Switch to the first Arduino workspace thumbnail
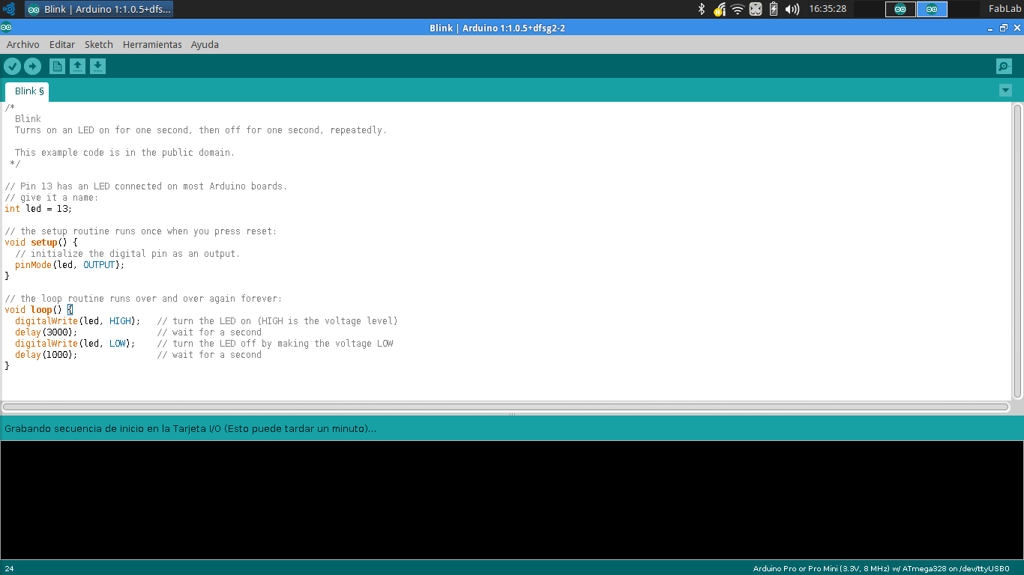The height and width of the screenshot is (575, 1024). point(900,9)
